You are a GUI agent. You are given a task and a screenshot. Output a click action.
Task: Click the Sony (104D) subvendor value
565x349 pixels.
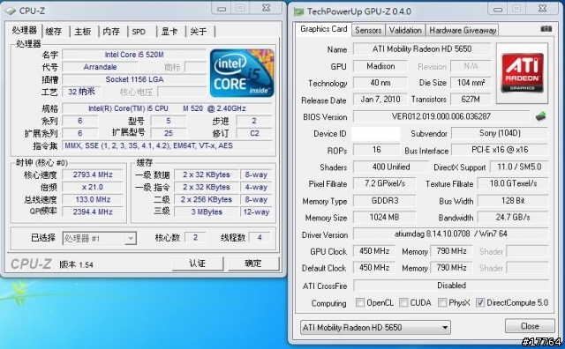(x=500, y=133)
